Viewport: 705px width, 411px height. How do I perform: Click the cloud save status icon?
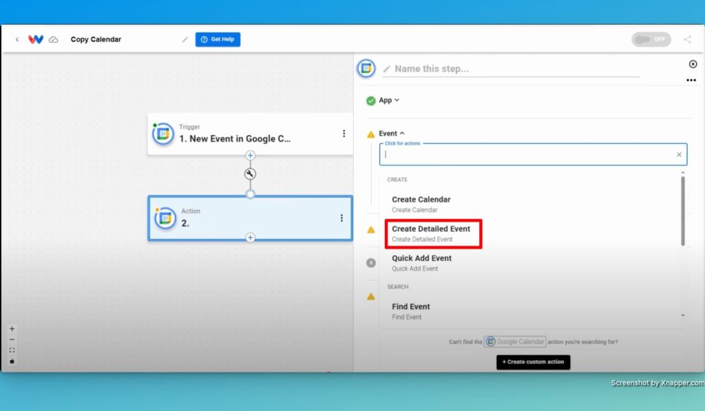click(x=54, y=39)
